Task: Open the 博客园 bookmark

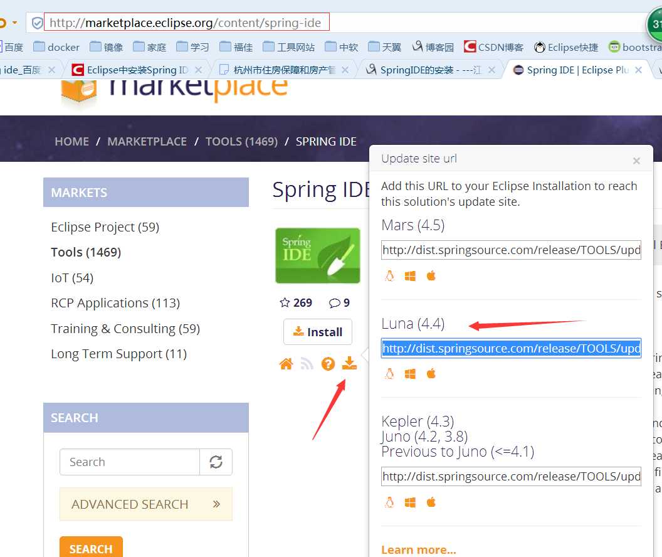Action: pos(433,47)
